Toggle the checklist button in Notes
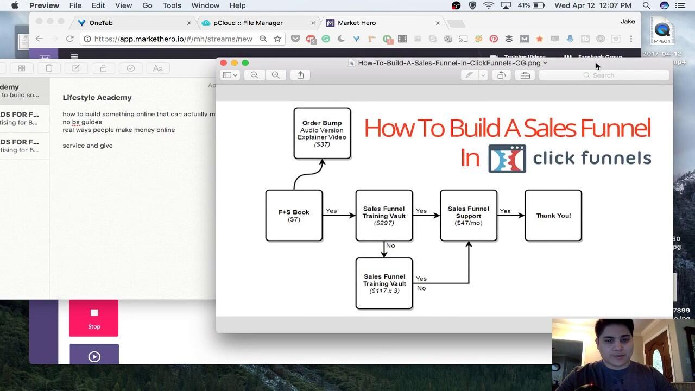Viewport: 695px width, 391px height. click(x=130, y=68)
